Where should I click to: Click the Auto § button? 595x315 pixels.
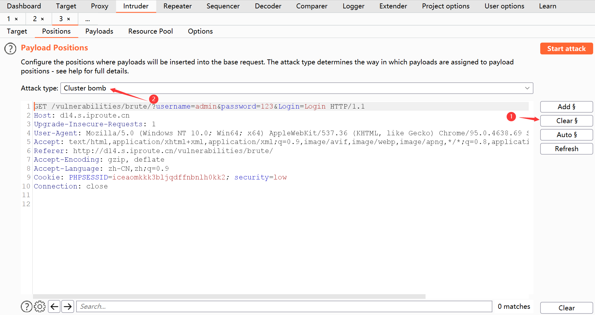tap(566, 135)
